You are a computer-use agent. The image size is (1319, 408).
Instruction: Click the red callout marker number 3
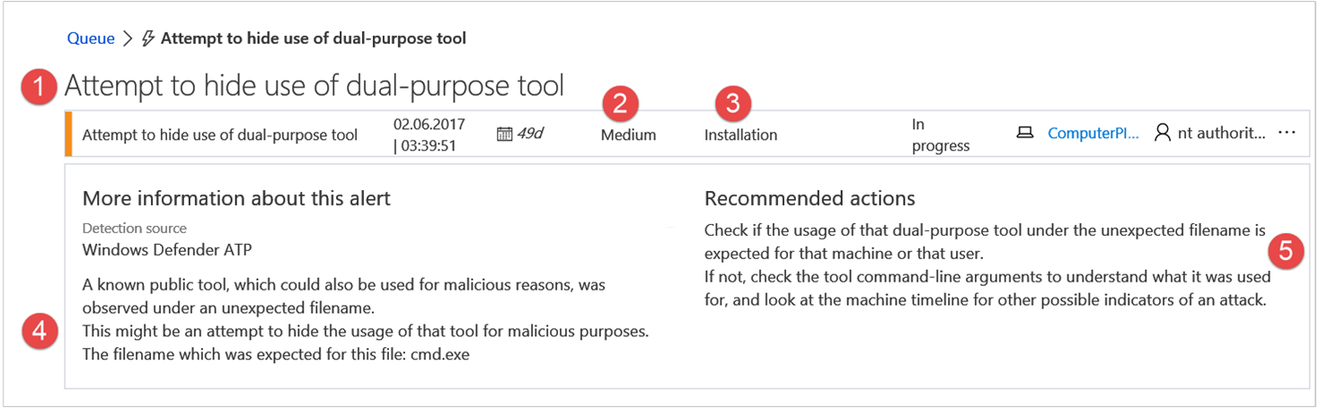tap(733, 104)
